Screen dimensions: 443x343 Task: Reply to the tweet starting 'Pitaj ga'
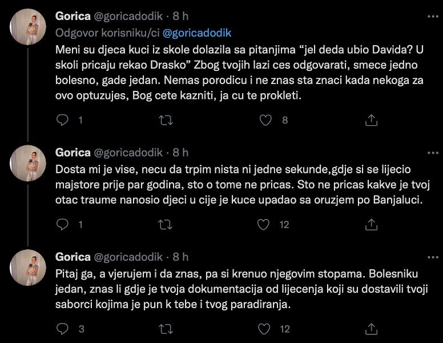point(64,329)
